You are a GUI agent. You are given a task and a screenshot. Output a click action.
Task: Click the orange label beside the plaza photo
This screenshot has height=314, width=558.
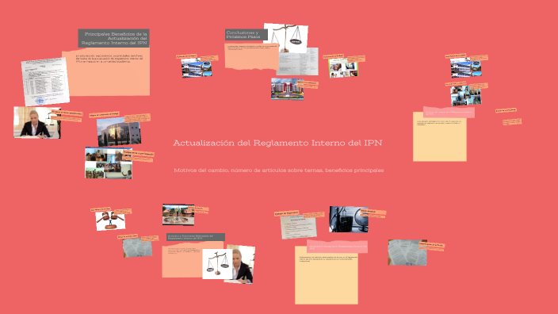coord(198,209)
